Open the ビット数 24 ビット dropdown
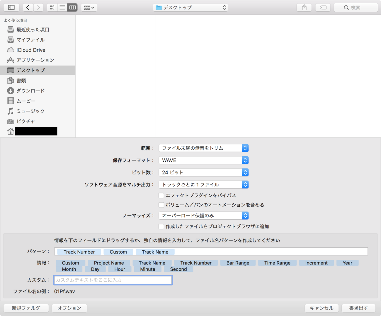This screenshot has height=316, width=381. [203, 172]
